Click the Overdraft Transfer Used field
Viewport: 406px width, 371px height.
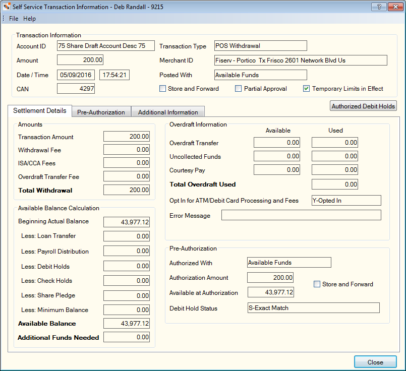[x=335, y=143]
